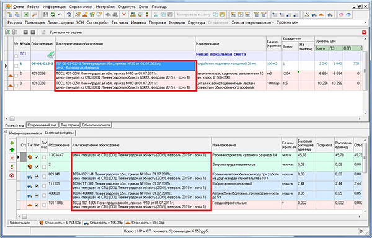Click the Ресурсы toolbar button
This screenshot has height=238, width=372.
click(x=15, y=22)
